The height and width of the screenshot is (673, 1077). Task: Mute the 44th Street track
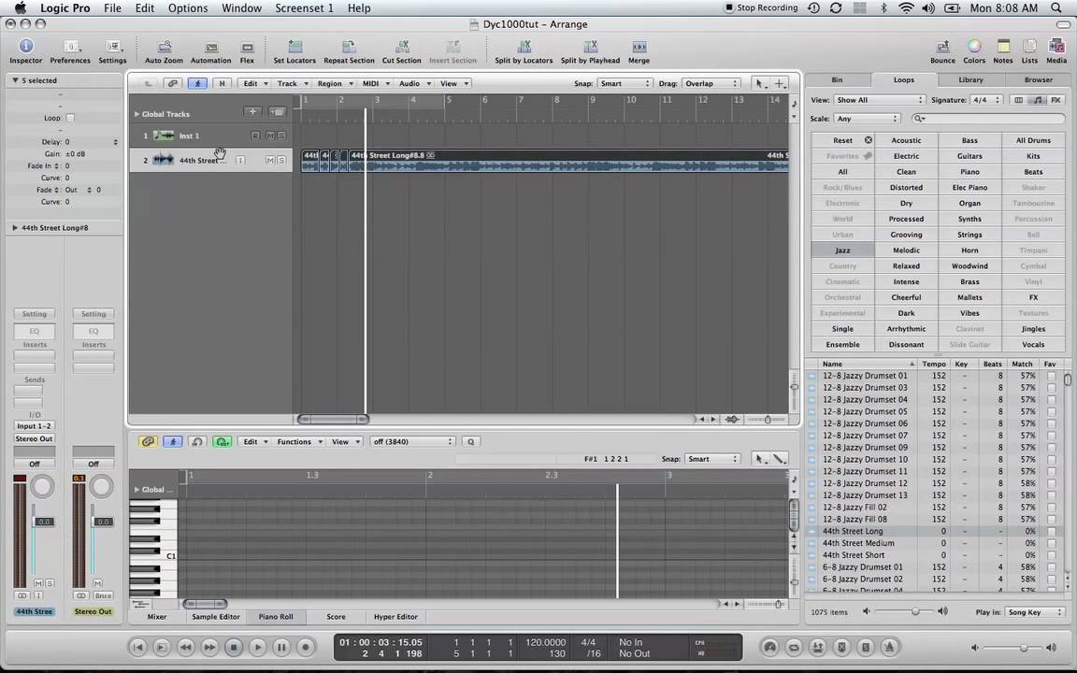tap(270, 160)
